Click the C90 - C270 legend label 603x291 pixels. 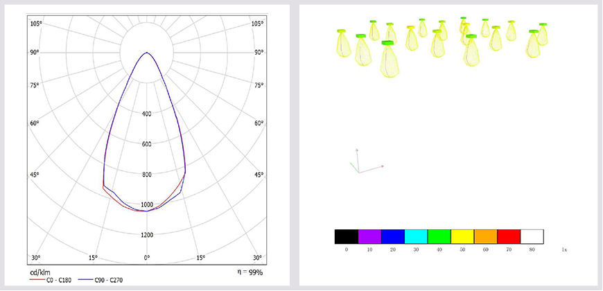(x=110, y=280)
